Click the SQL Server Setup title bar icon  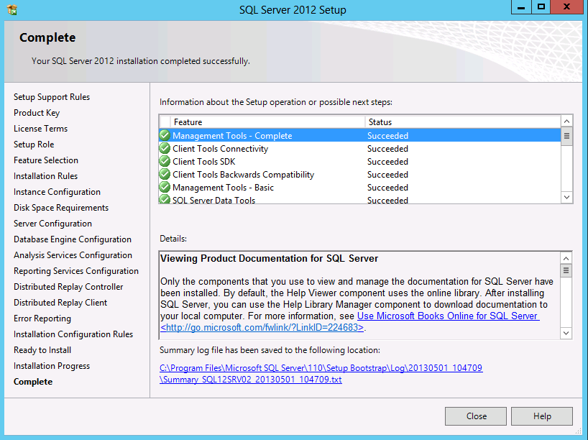(12, 9)
